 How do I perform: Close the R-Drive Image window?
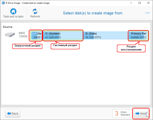click(148, 3)
